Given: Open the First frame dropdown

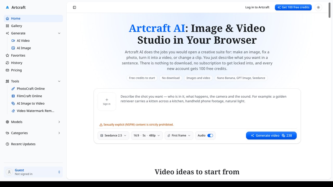Looking at the screenshot, I should 179,136.
